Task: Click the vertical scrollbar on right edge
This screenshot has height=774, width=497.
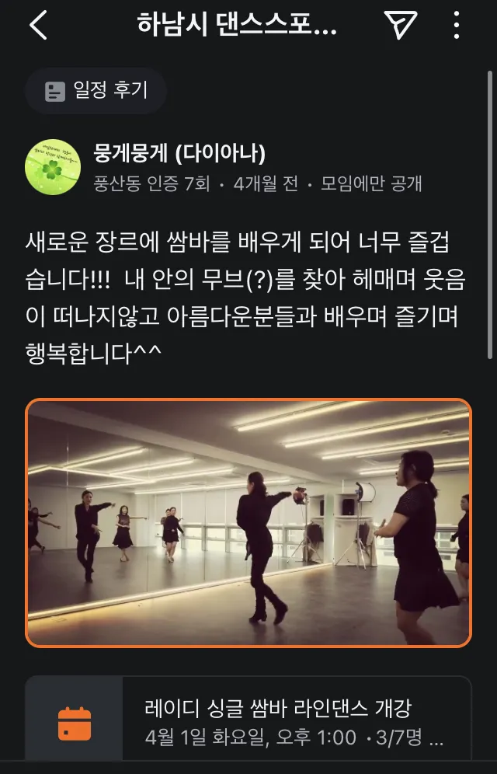Action: (489, 214)
